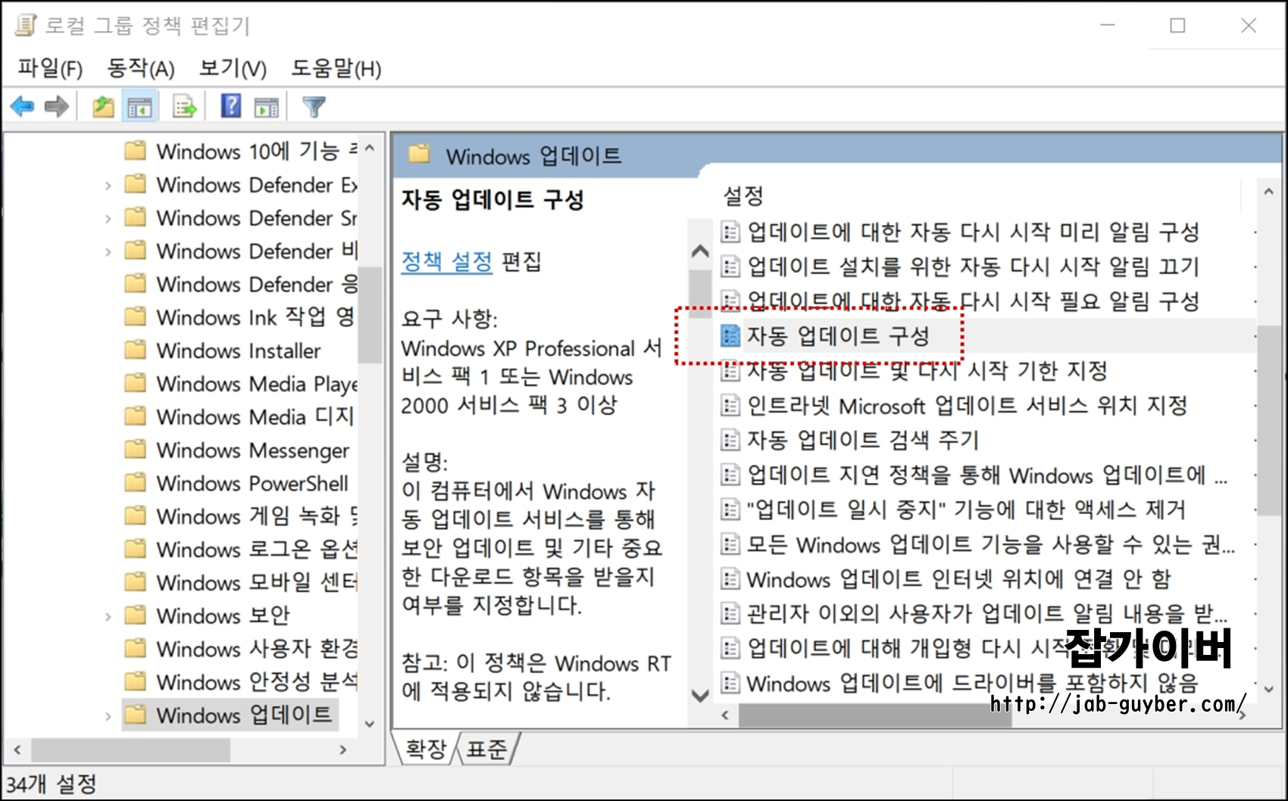Click policy icon for 자동 업데이트 구성
Viewport: 1288px width, 801px height.
coord(730,335)
